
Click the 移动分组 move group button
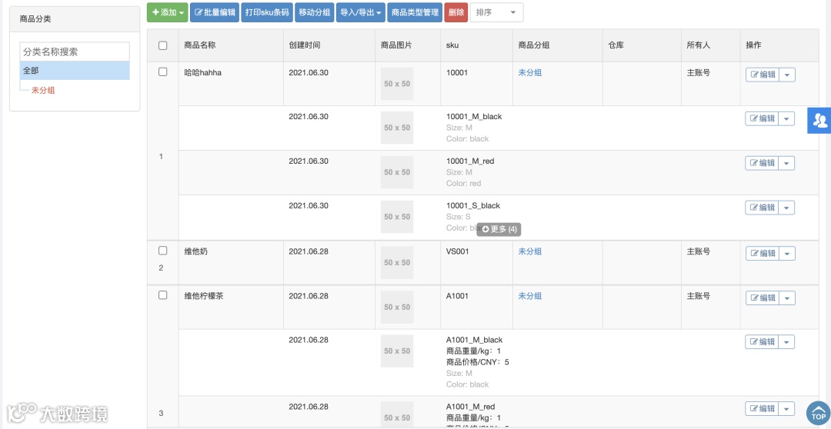point(314,13)
